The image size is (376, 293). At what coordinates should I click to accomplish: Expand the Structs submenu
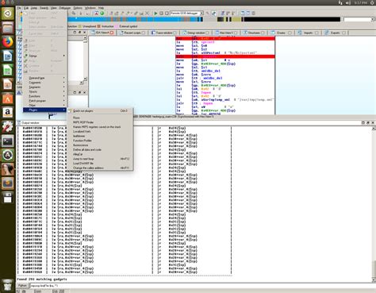coord(44,91)
